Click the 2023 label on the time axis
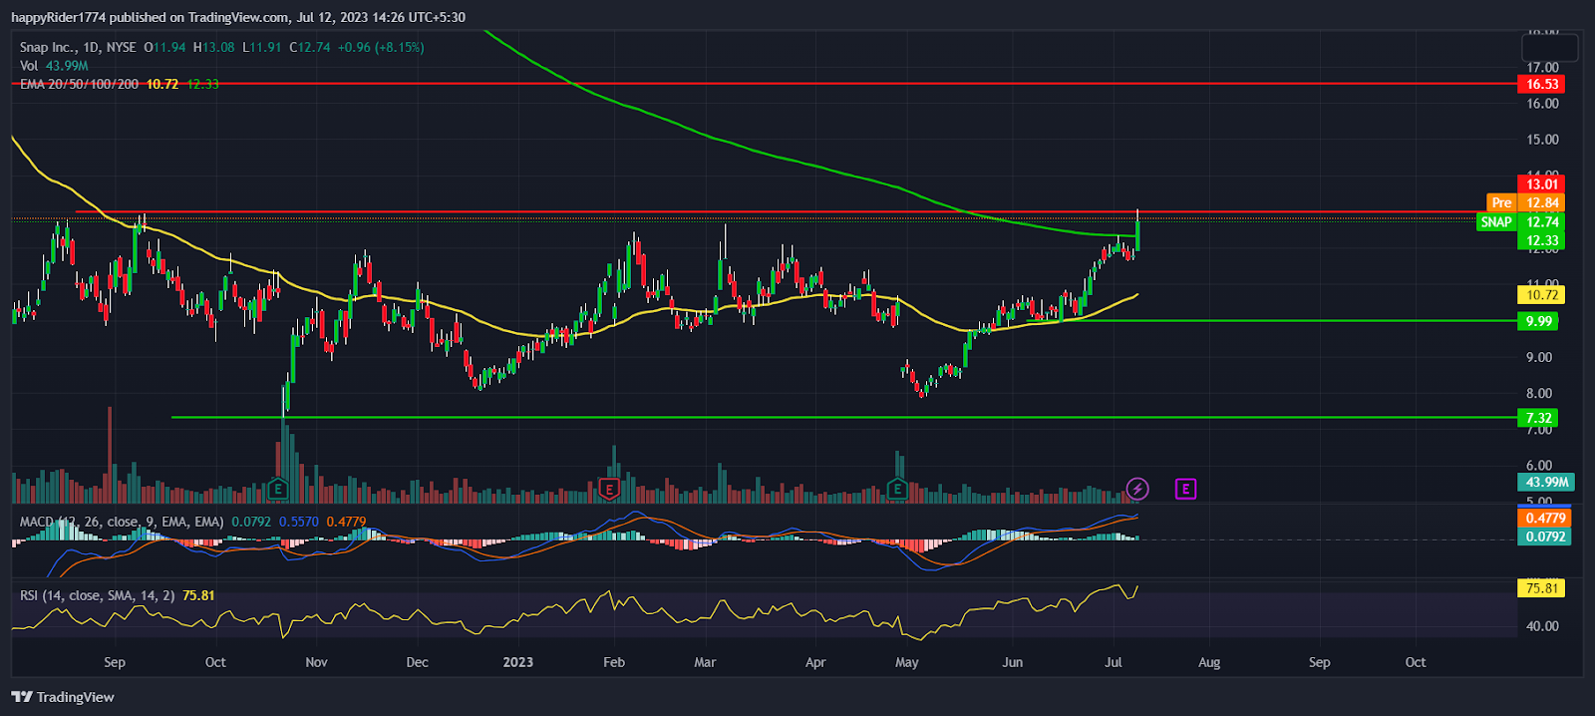 pyautogui.click(x=518, y=662)
